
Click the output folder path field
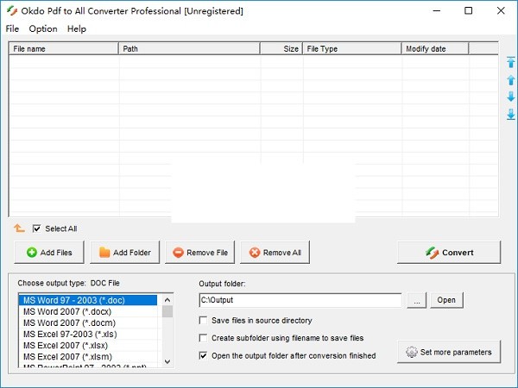(x=300, y=300)
